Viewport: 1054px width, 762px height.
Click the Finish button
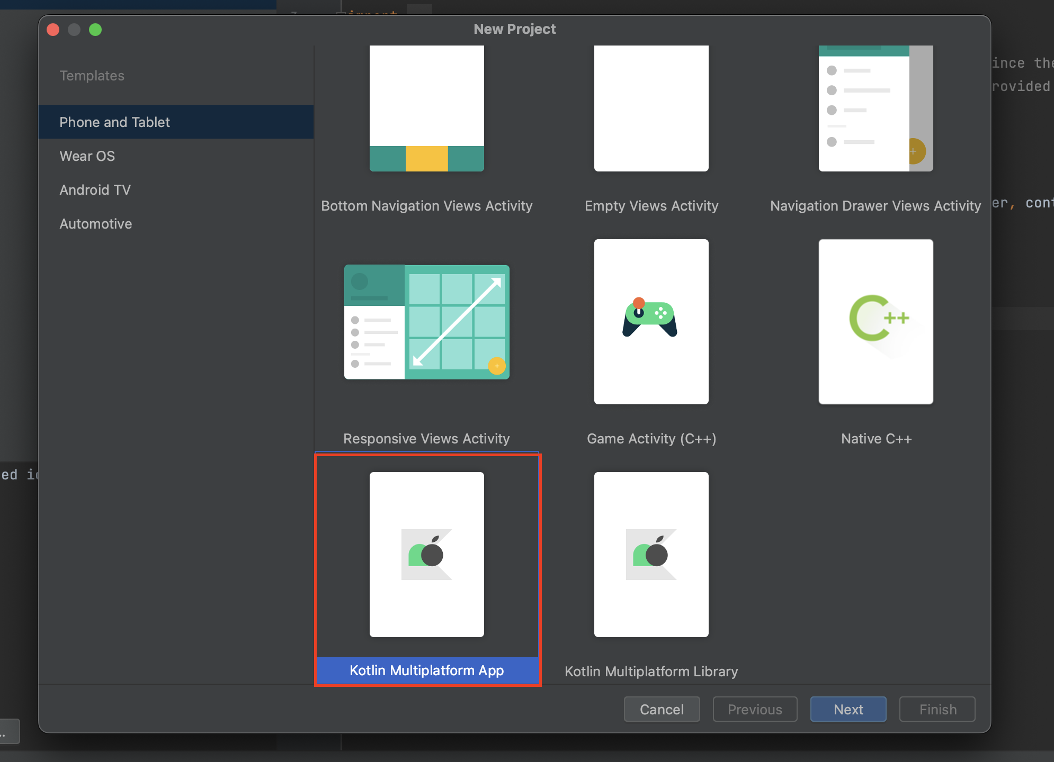(x=937, y=709)
